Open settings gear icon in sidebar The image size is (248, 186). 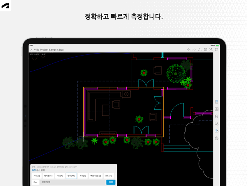tap(217, 138)
